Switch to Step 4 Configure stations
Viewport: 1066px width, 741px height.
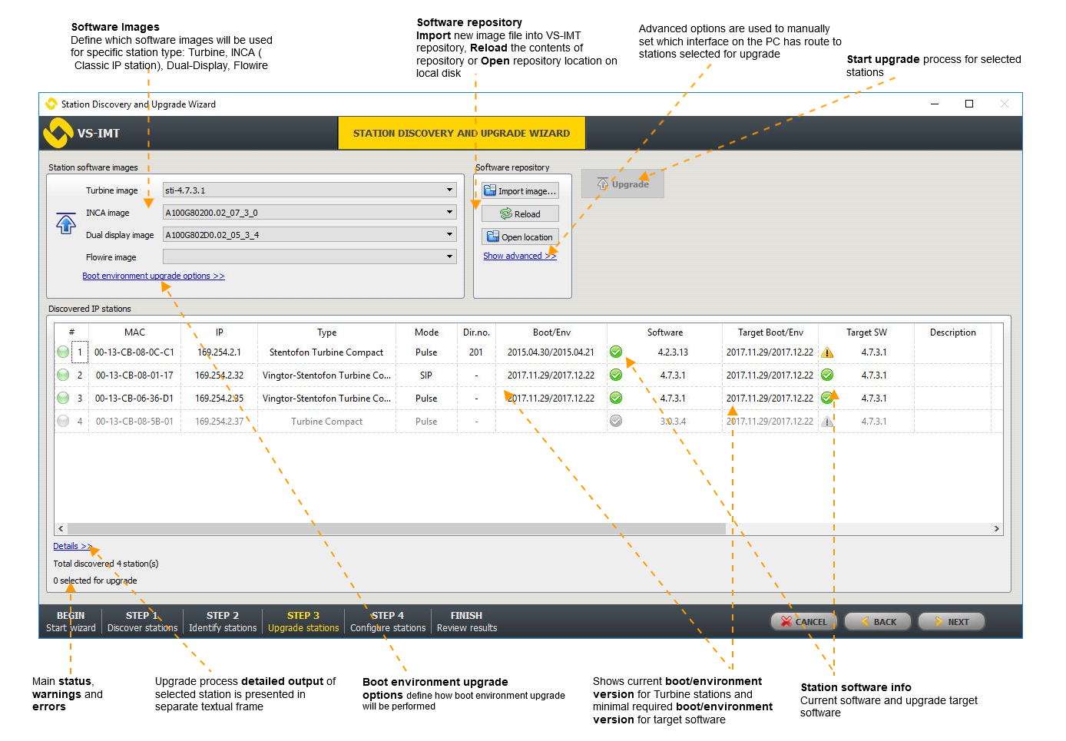(388, 622)
